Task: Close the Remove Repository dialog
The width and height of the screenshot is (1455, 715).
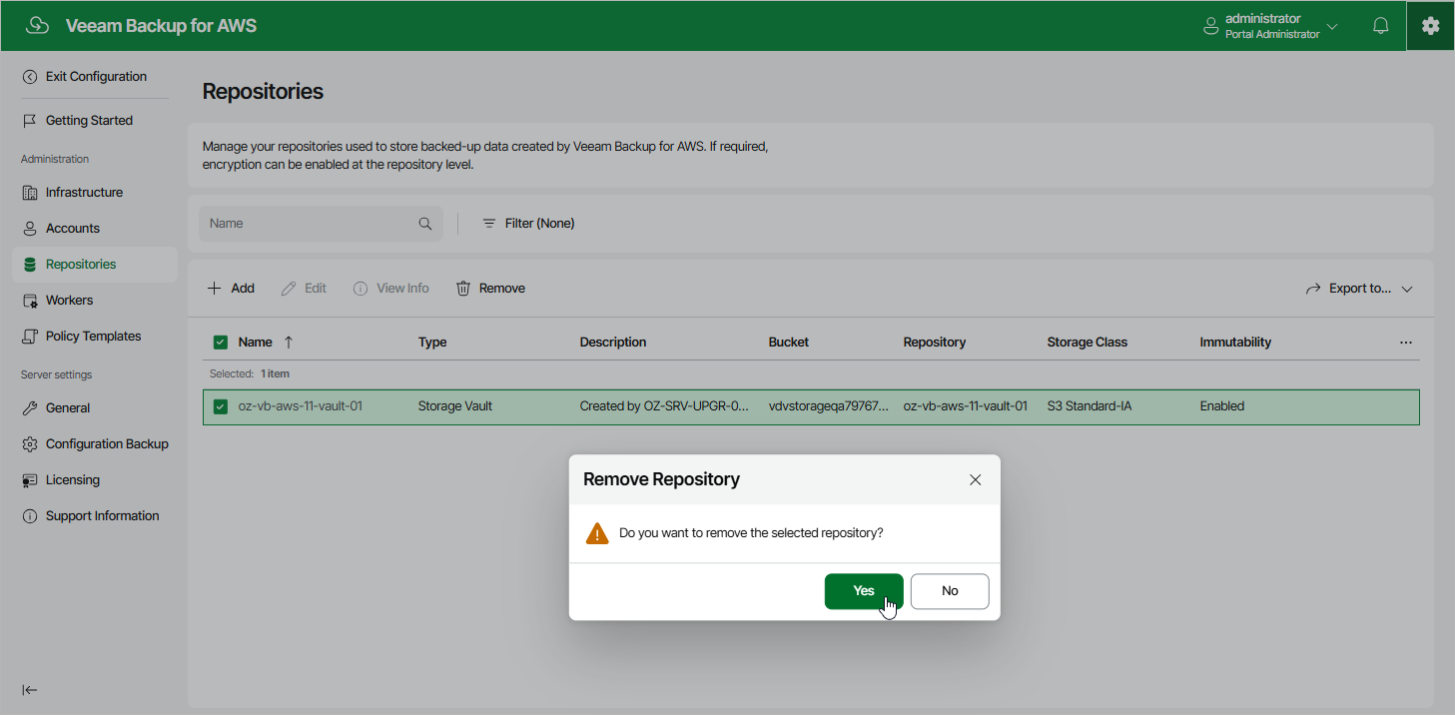Action: (976, 480)
